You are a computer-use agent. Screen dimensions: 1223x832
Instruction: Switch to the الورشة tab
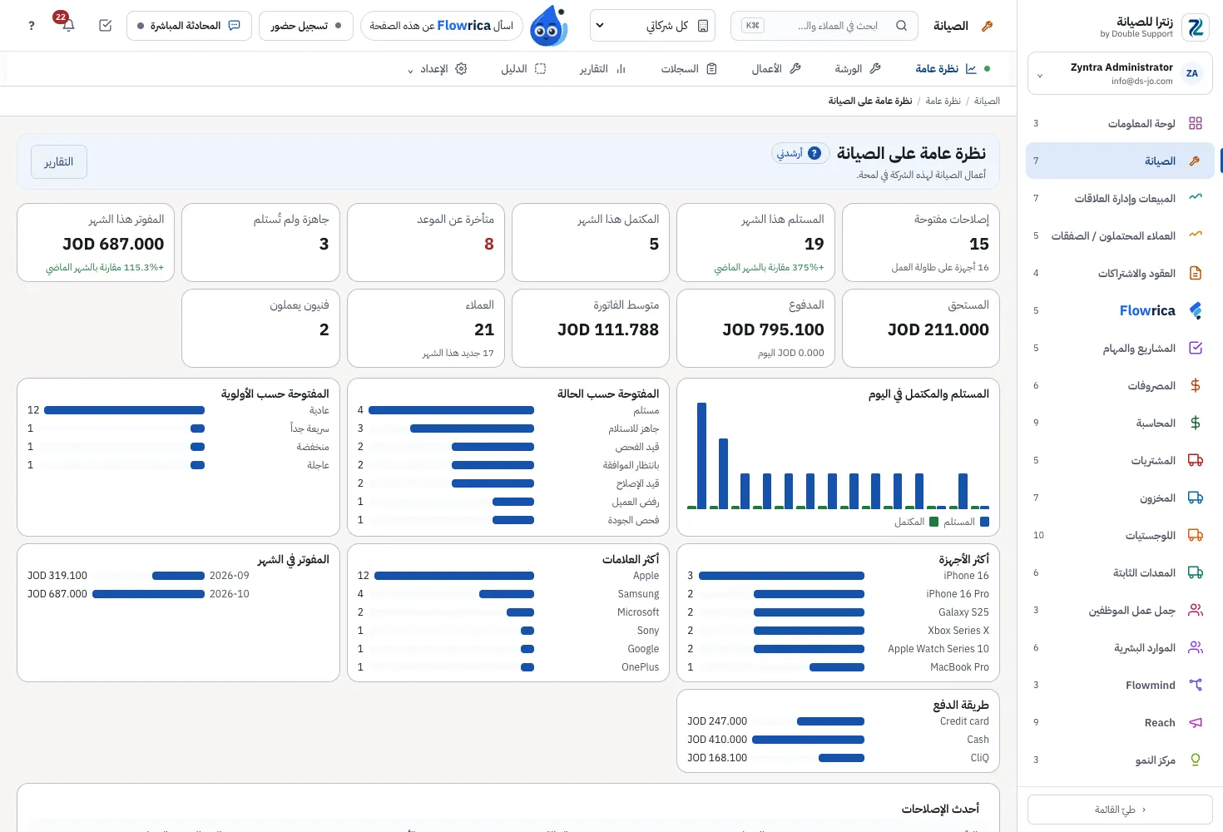tap(857, 69)
